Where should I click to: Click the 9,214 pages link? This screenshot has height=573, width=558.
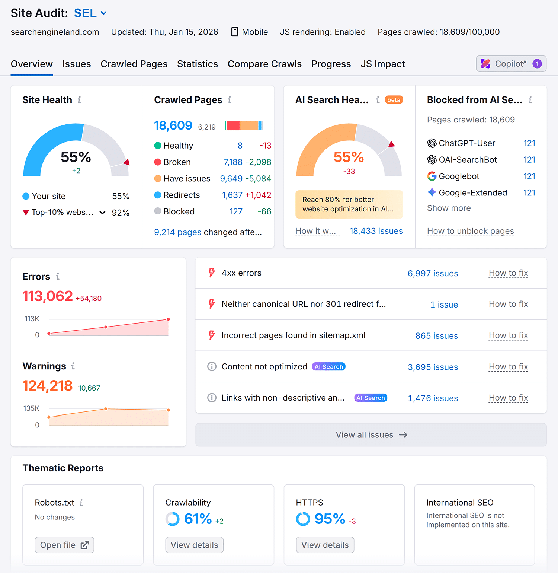point(178,232)
